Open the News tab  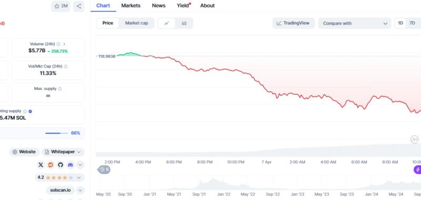tap(159, 6)
